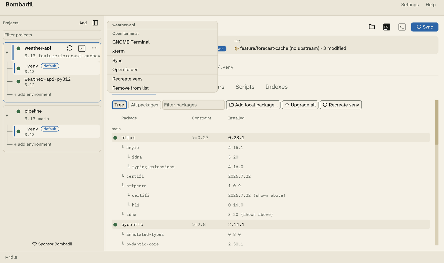
Task: Collapse the pipeline project tree
Action: 7,116
